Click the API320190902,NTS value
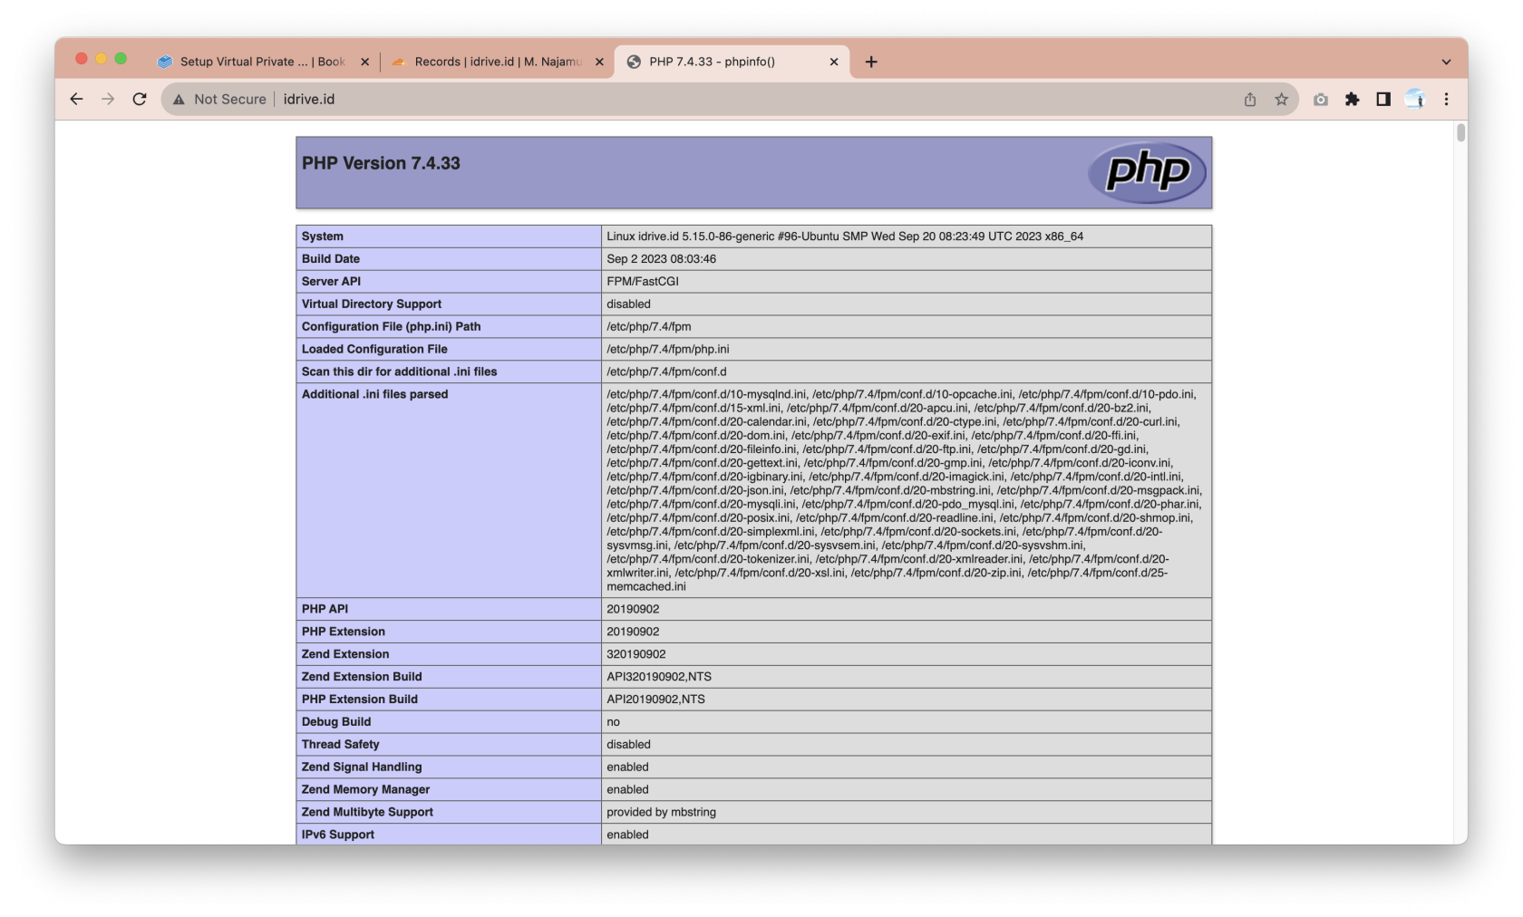This screenshot has height=917, width=1523. [659, 678]
